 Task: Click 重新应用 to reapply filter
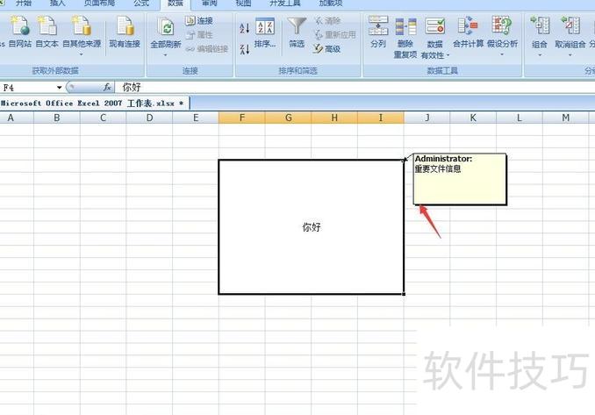(x=335, y=34)
